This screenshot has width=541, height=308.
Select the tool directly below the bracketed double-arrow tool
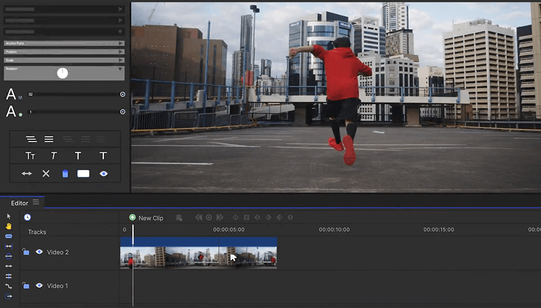(9, 256)
